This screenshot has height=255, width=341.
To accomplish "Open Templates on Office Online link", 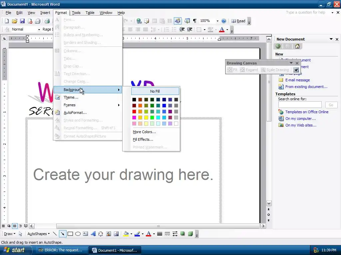I will pyautogui.click(x=307, y=112).
